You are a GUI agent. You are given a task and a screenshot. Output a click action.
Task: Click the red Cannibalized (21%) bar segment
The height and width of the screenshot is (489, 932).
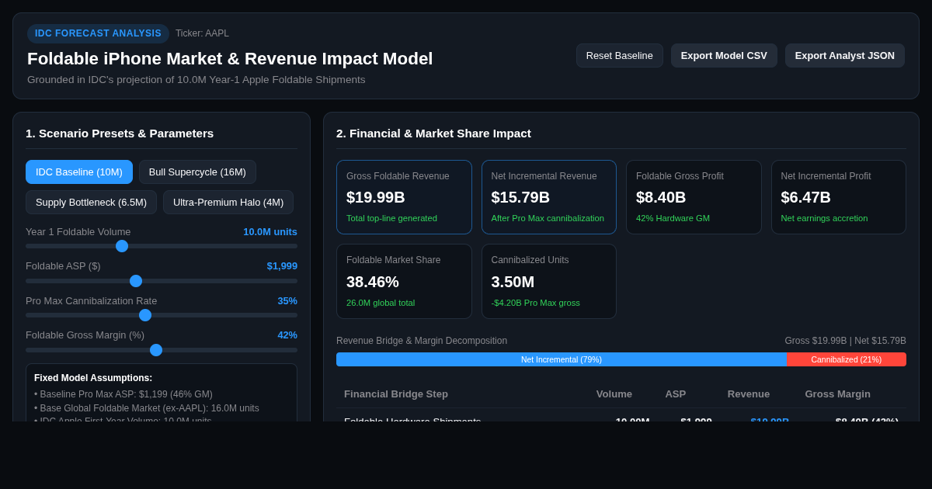tap(847, 359)
